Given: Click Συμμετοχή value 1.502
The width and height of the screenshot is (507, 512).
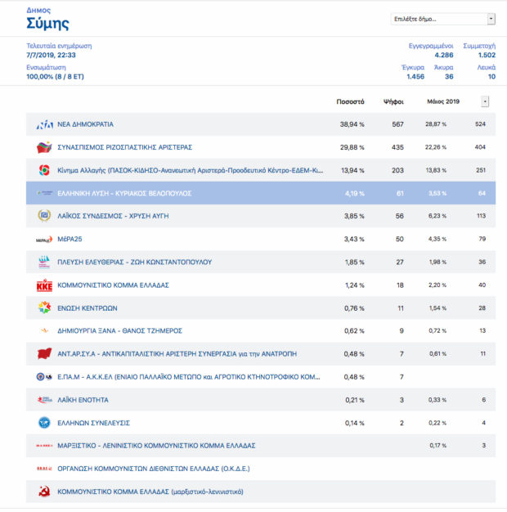Looking at the screenshot, I should click(x=487, y=55).
